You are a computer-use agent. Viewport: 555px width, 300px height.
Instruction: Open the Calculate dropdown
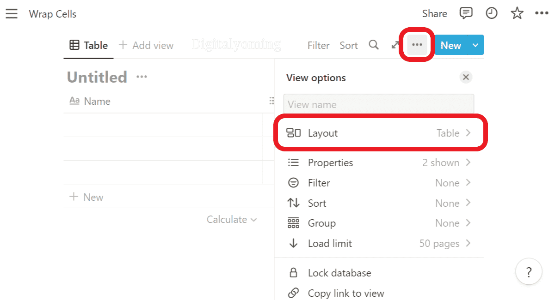[x=231, y=220]
